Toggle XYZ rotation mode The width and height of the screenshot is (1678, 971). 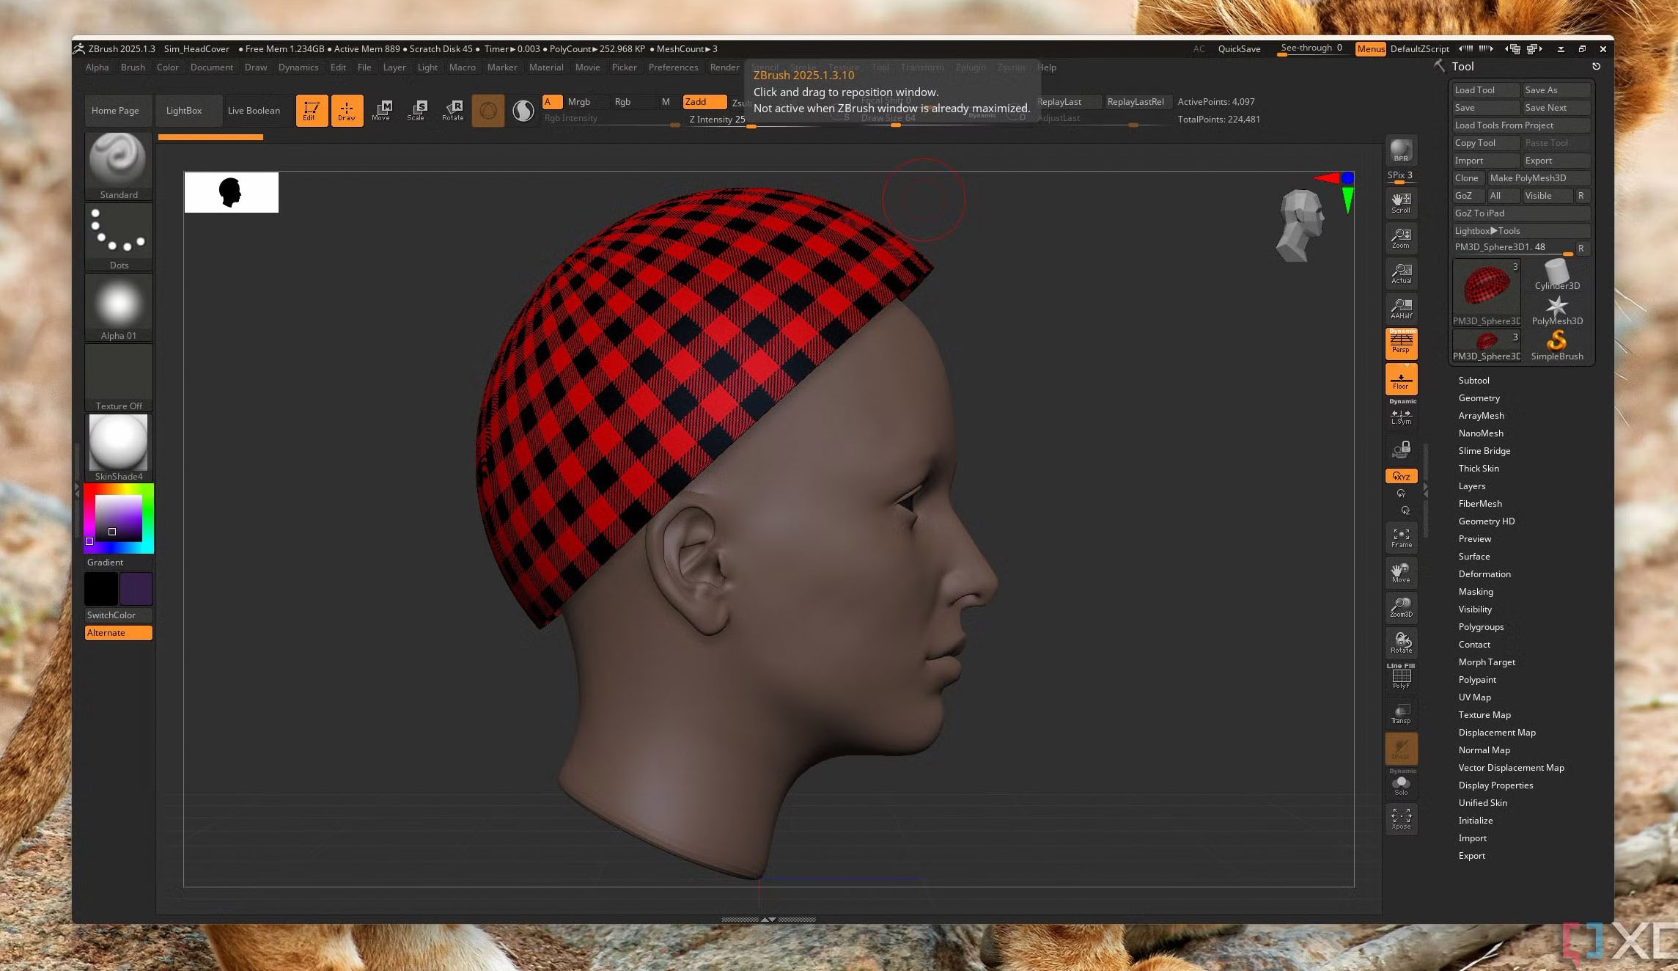(1401, 476)
